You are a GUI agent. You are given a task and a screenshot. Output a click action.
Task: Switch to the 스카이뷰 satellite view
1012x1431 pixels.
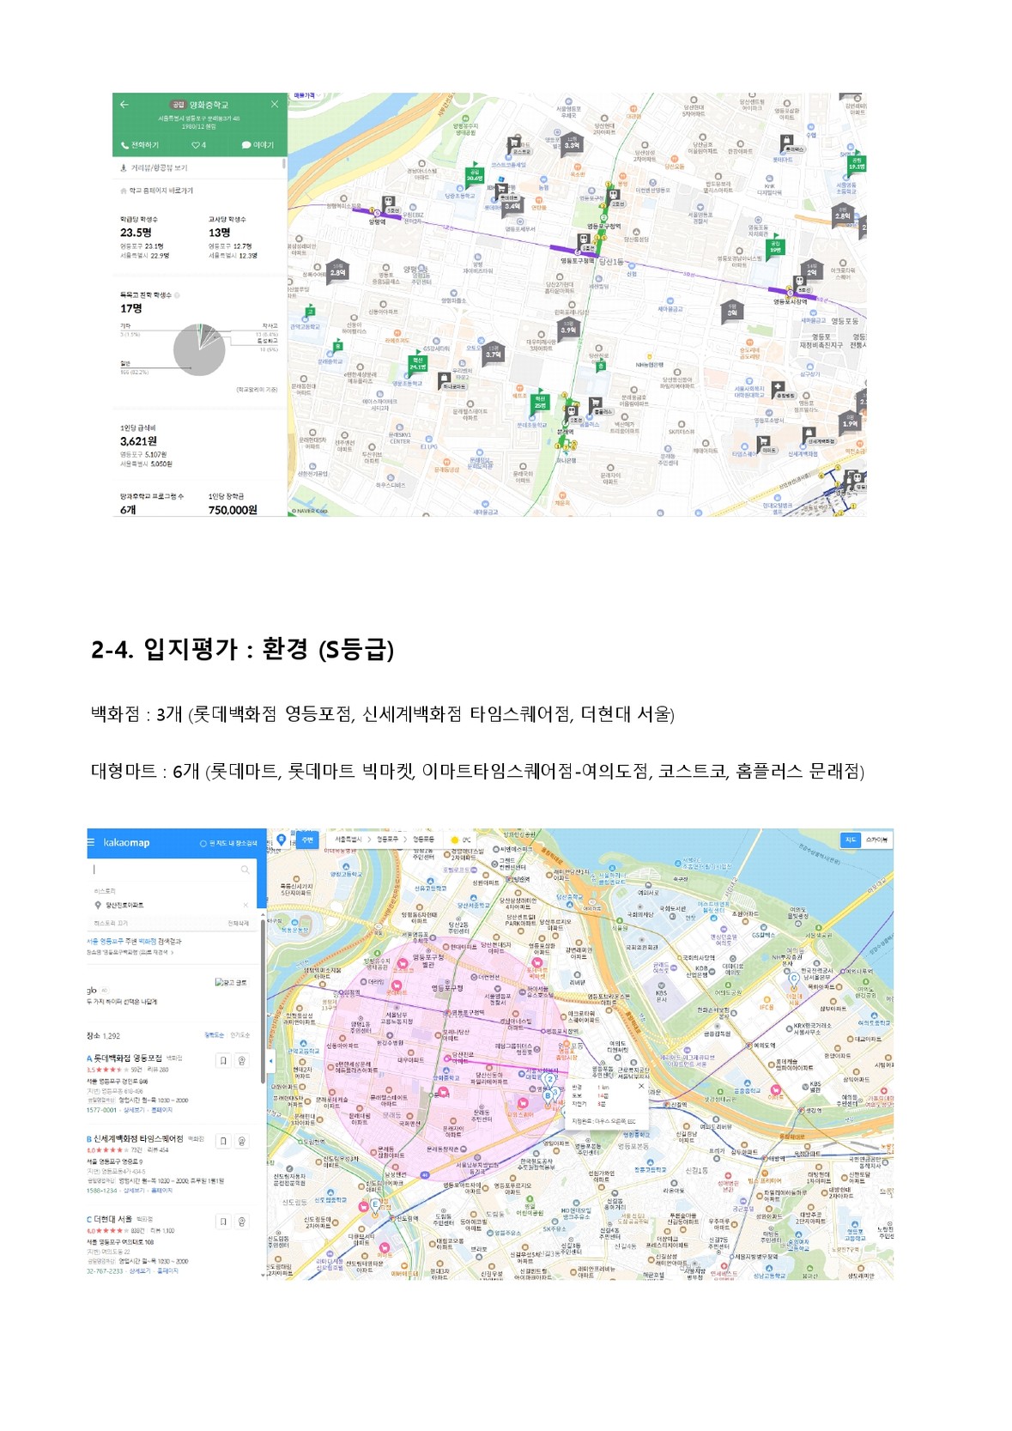876,840
